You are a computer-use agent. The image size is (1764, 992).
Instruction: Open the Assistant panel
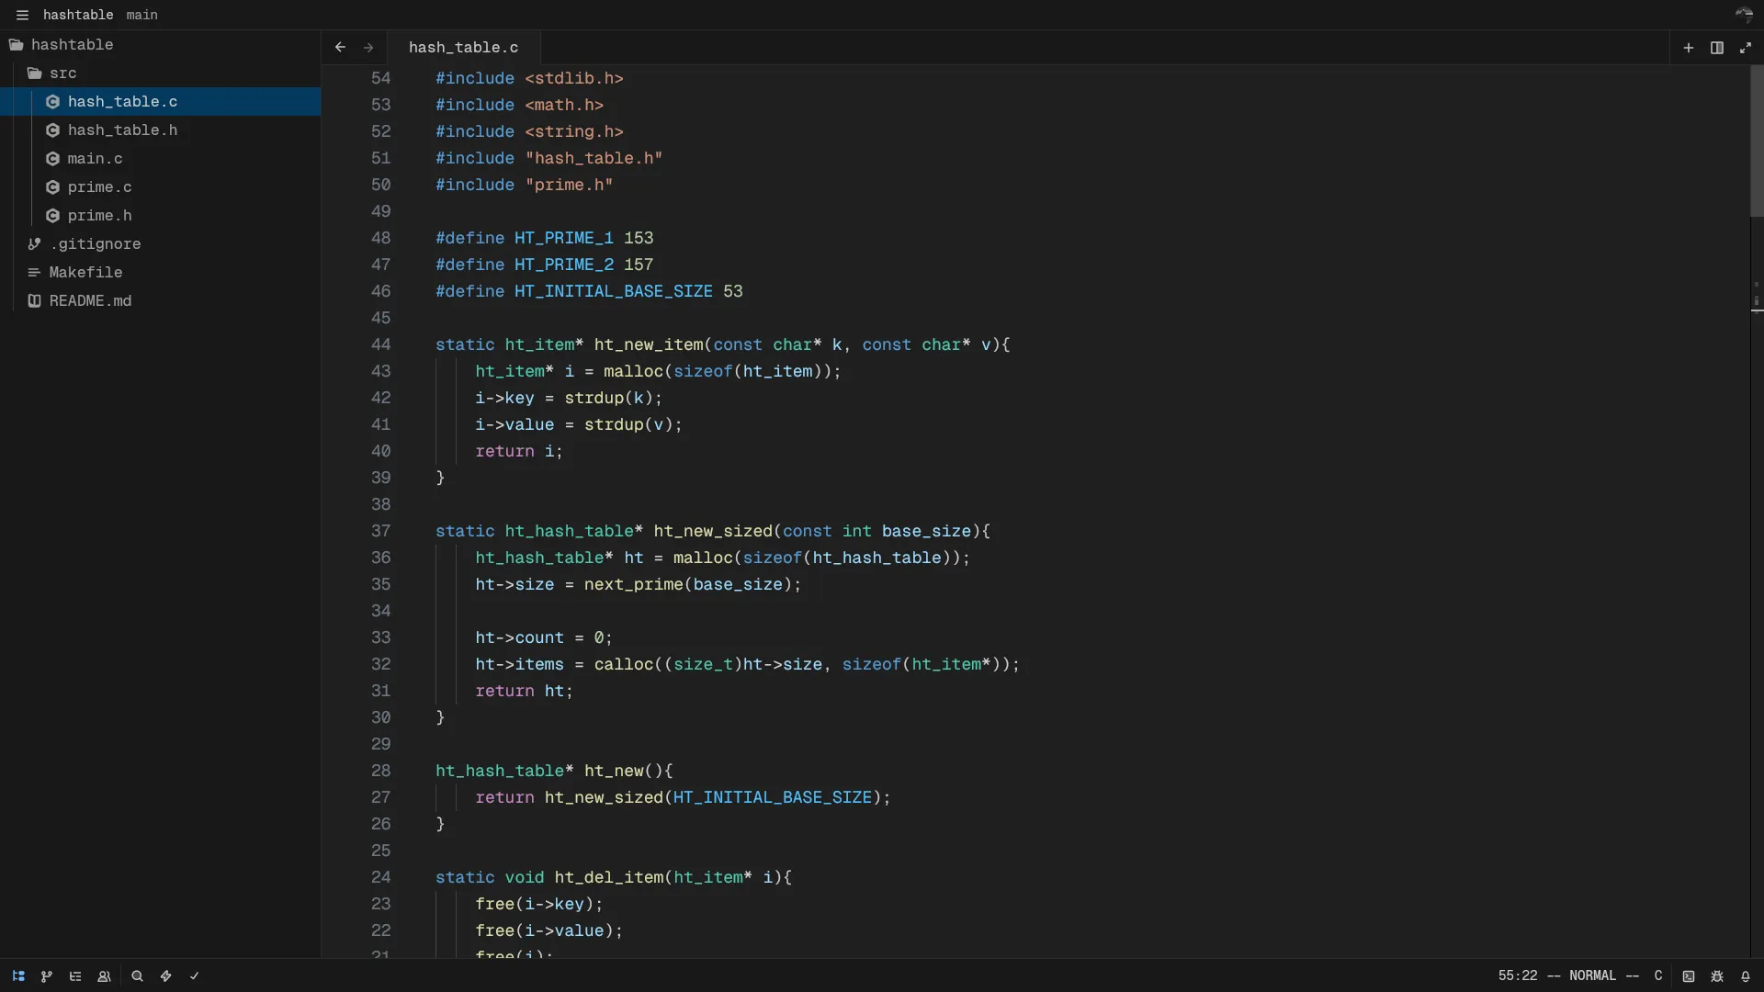pos(166,976)
